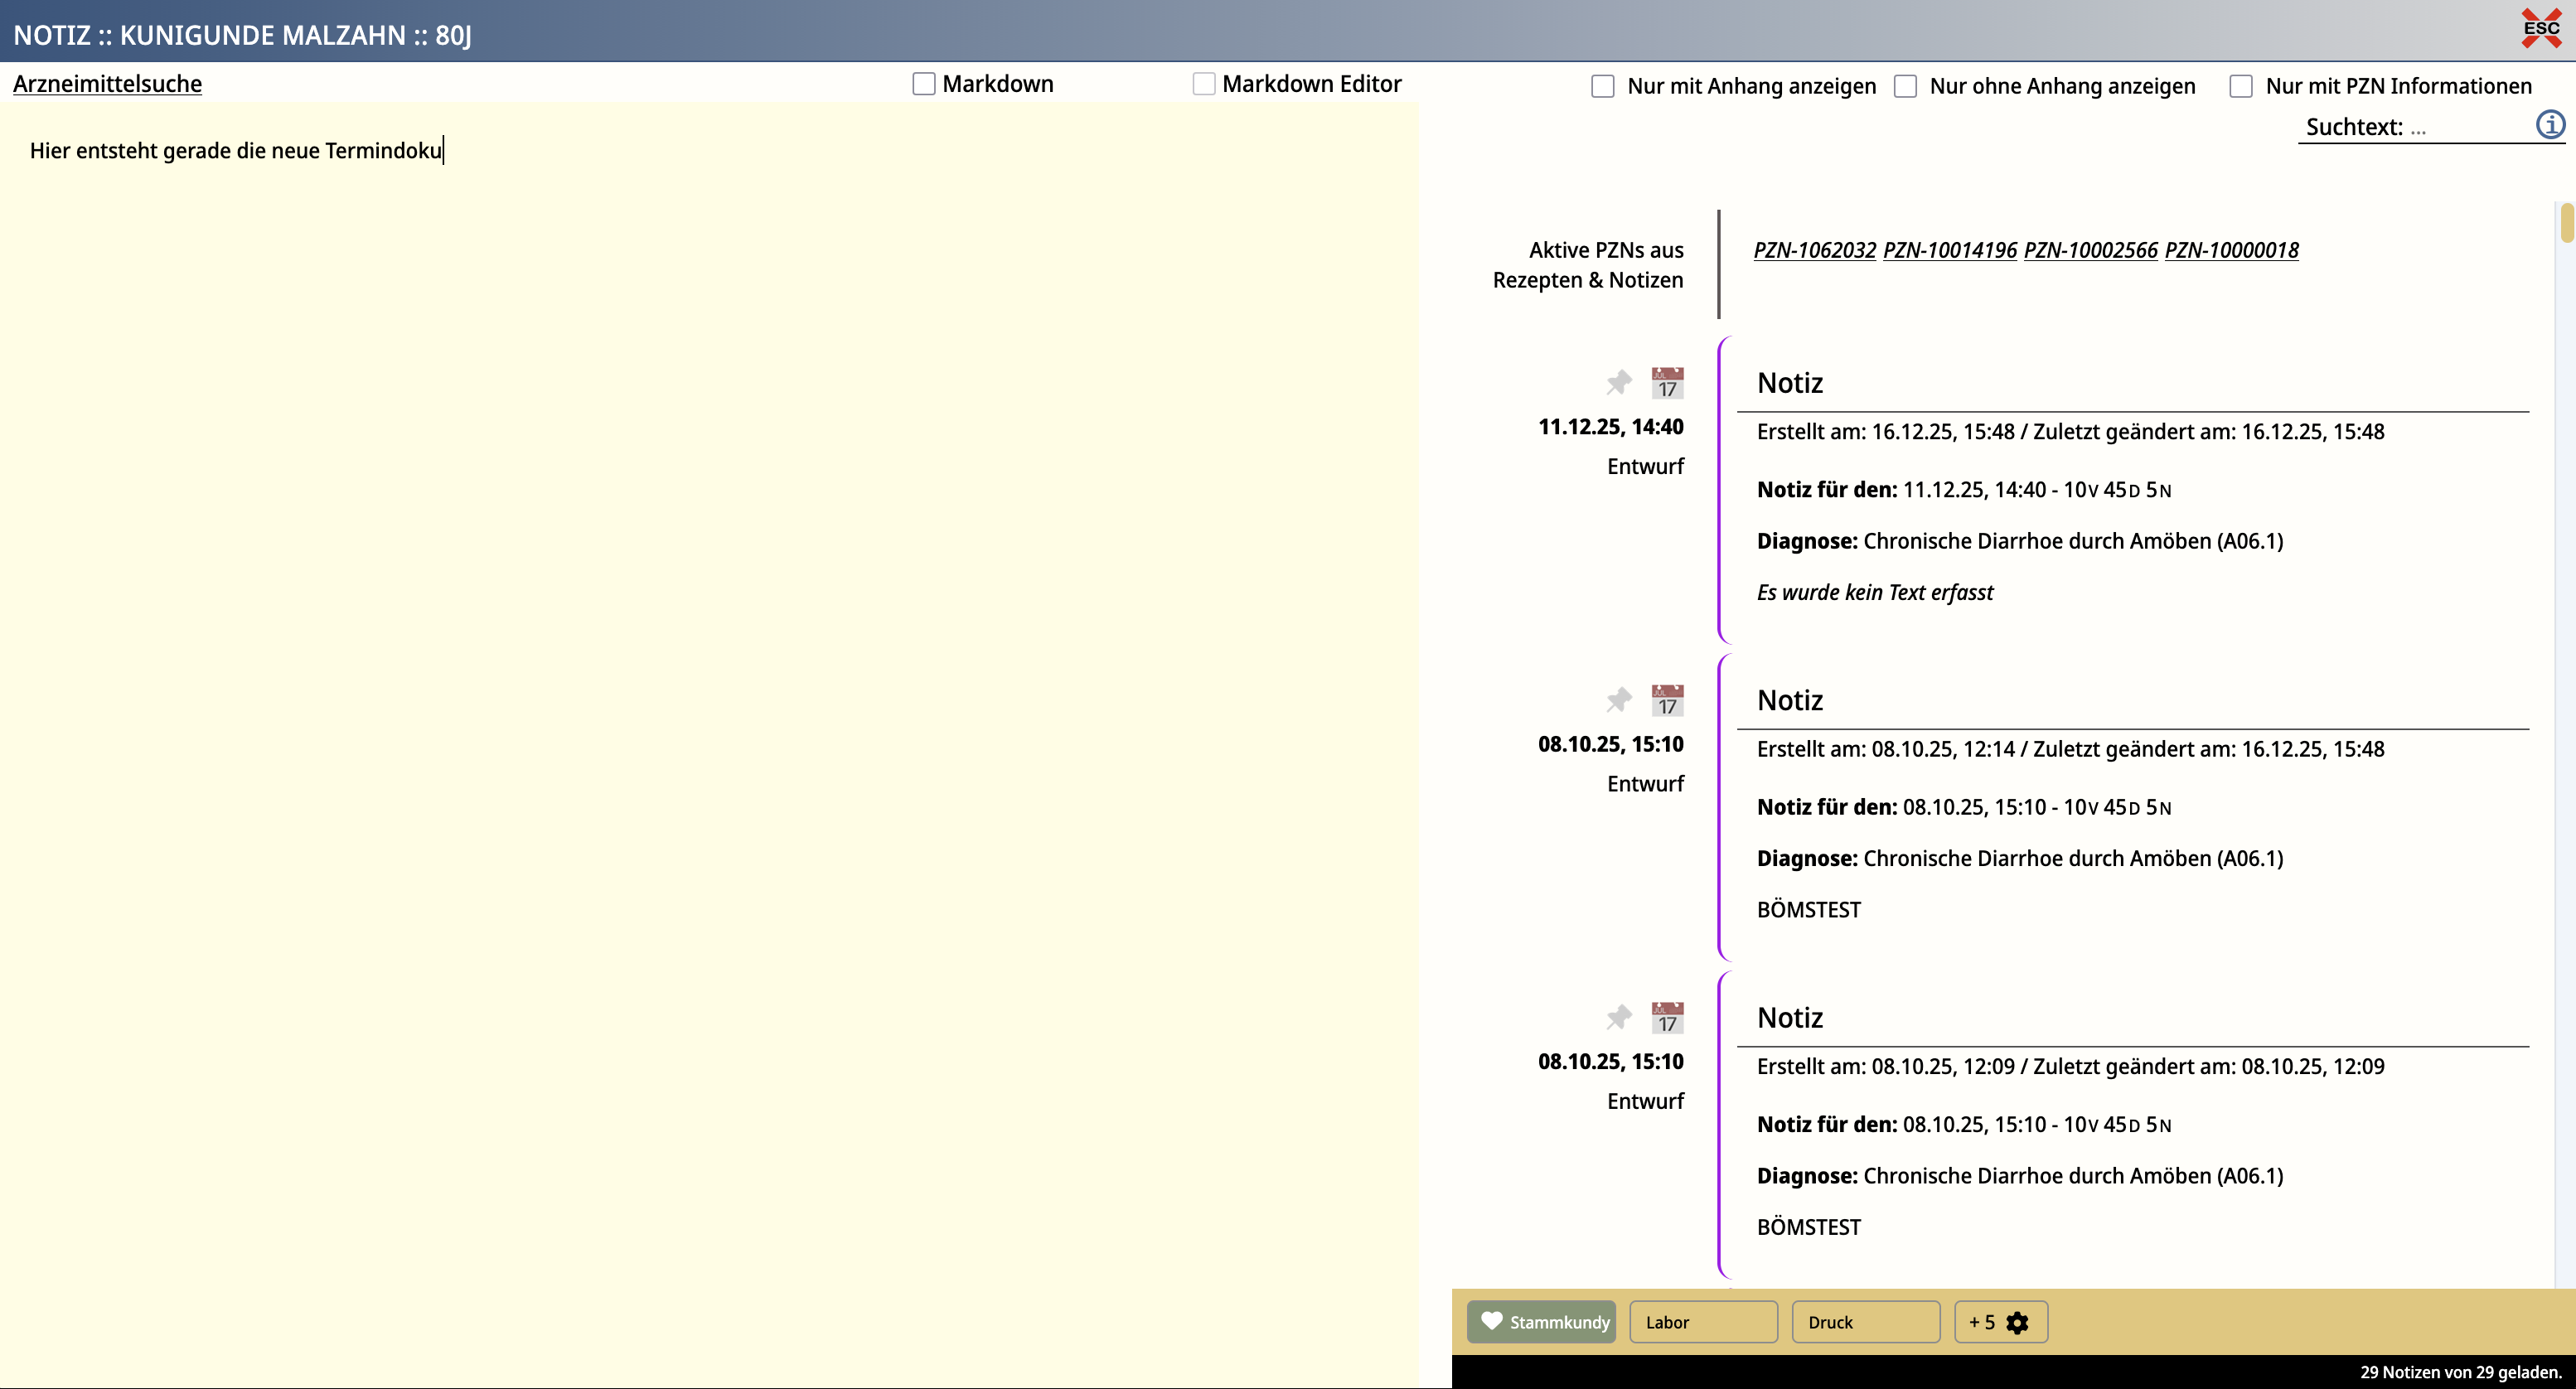Click the red ESC close icon
The width and height of the screenshot is (2576, 1389).
point(2540,28)
